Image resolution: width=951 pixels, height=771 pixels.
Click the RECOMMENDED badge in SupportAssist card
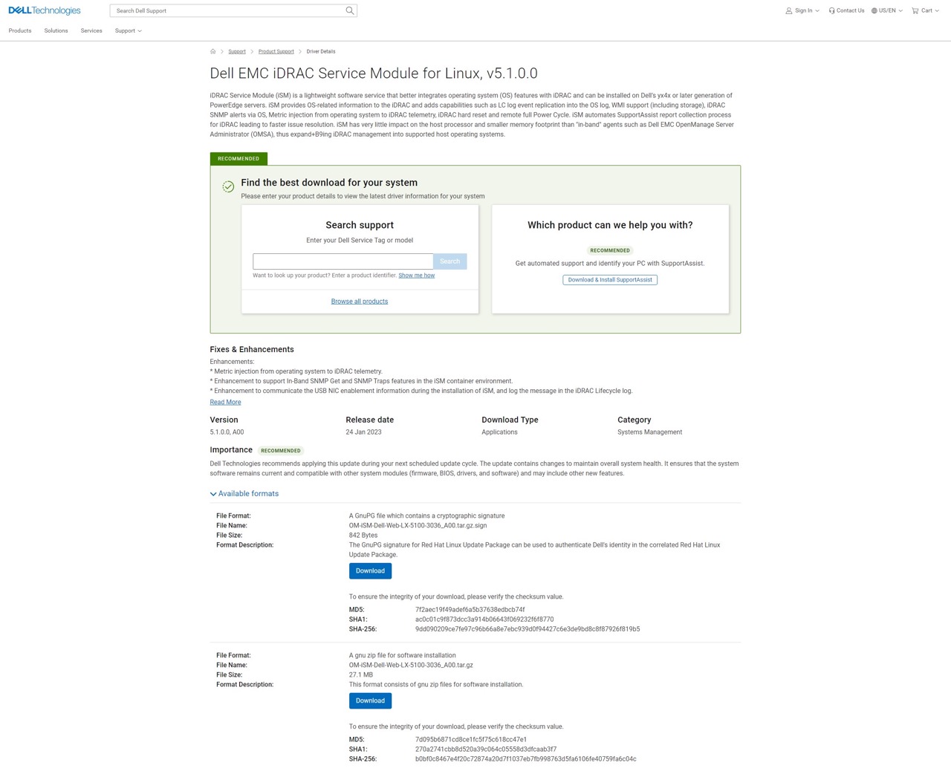[610, 251]
